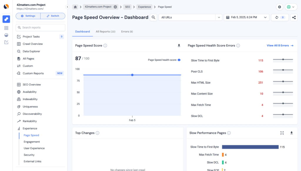Download the Slow Performance Pages data
Screen dimensions: 301x171
click(x=291, y=133)
